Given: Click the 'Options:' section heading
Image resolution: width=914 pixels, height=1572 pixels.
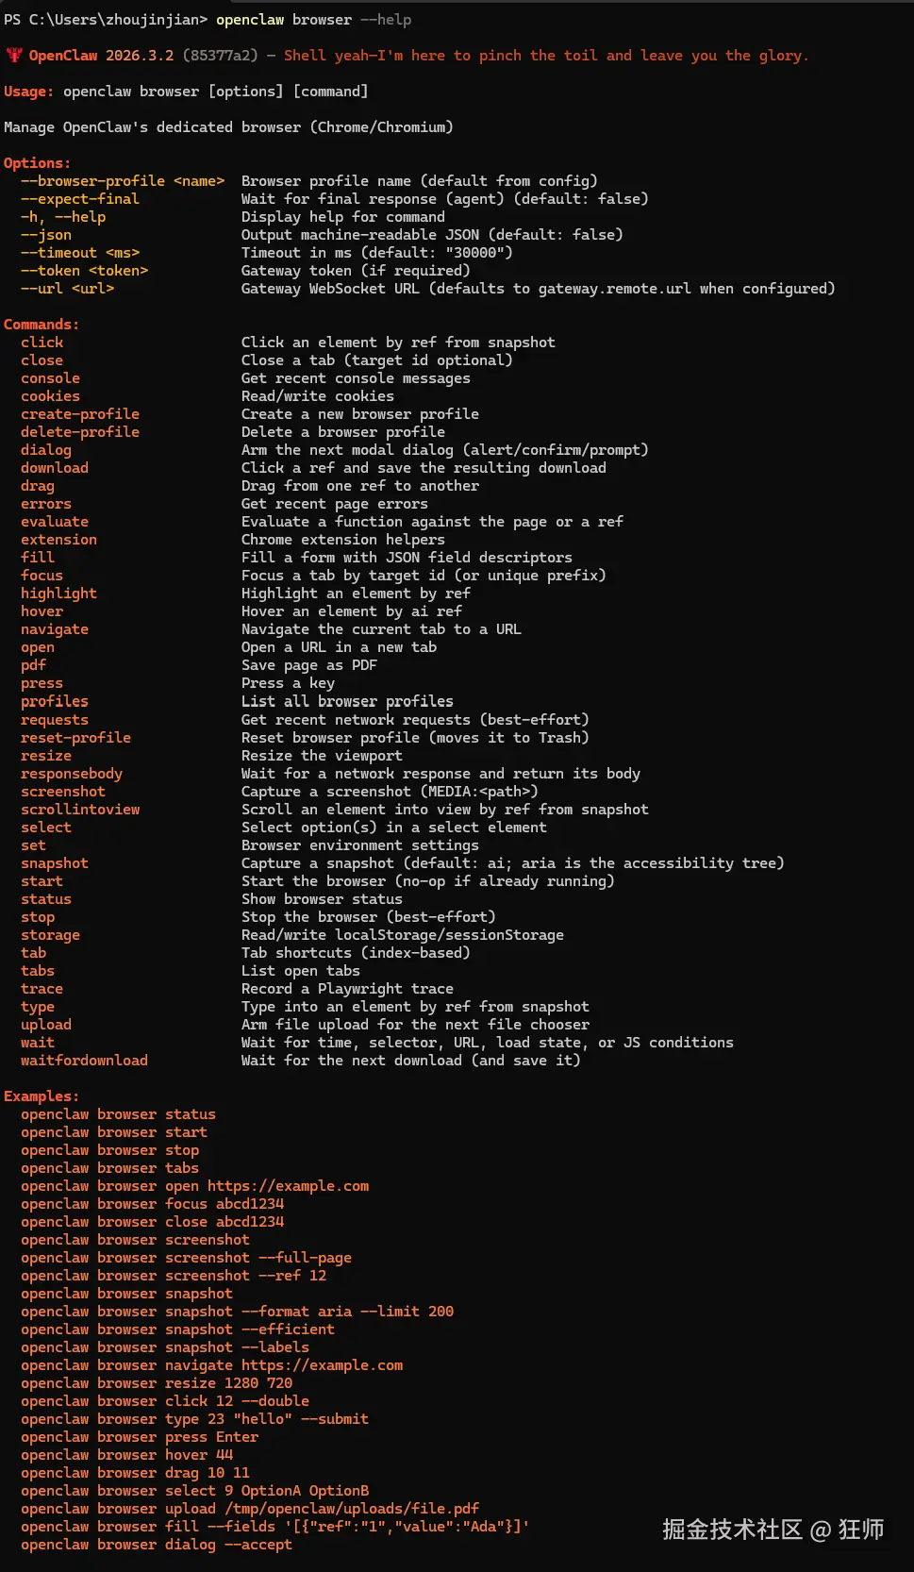Looking at the screenshot, I should pos(37,163).
